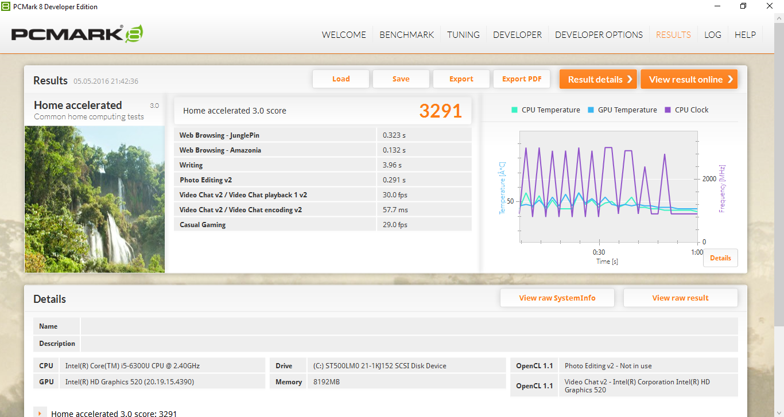The height and width of the screenshot is (417, 784).
Task: Switch to the LOG tab
Action: 713,34
